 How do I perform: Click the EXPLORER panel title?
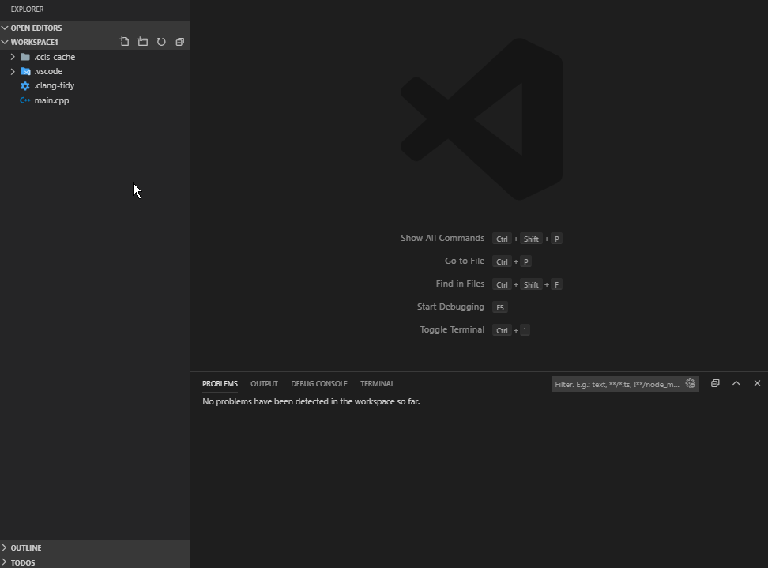(27, 9)
